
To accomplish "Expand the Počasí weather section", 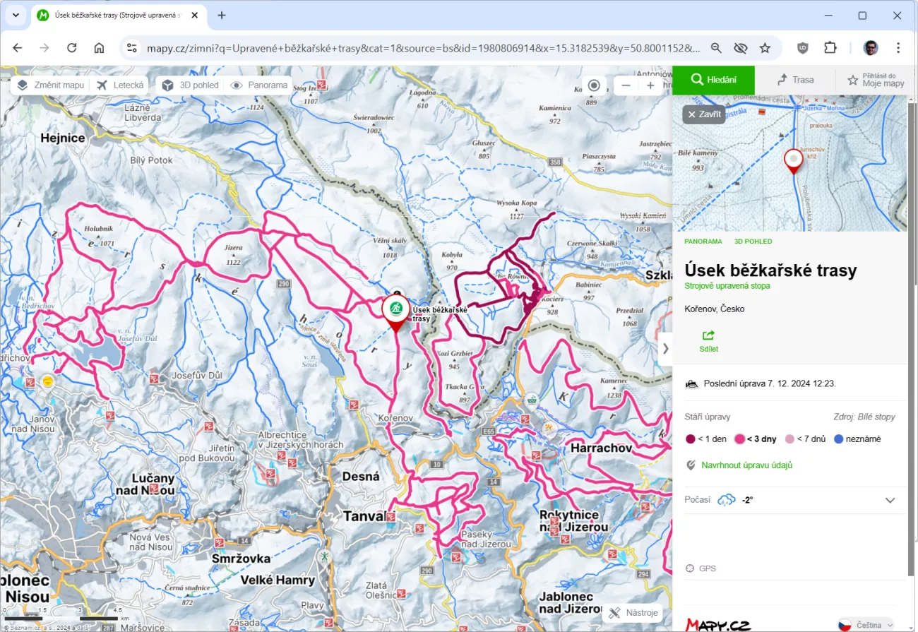I will point(890,500).
